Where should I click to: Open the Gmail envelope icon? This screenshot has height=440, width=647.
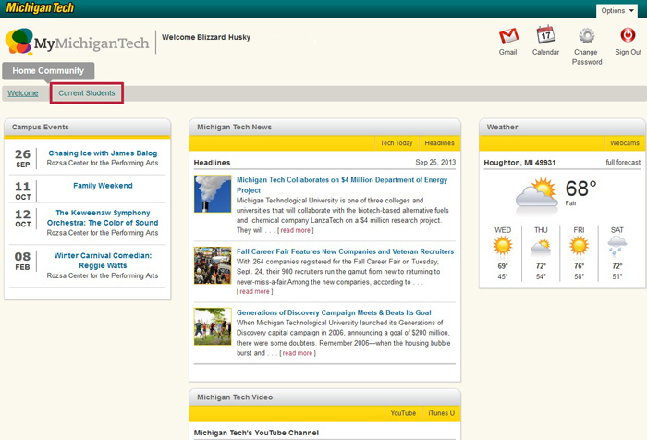point(508,36)
